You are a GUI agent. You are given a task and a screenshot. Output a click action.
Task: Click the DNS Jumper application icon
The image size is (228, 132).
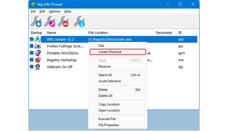tap(38, 39)
